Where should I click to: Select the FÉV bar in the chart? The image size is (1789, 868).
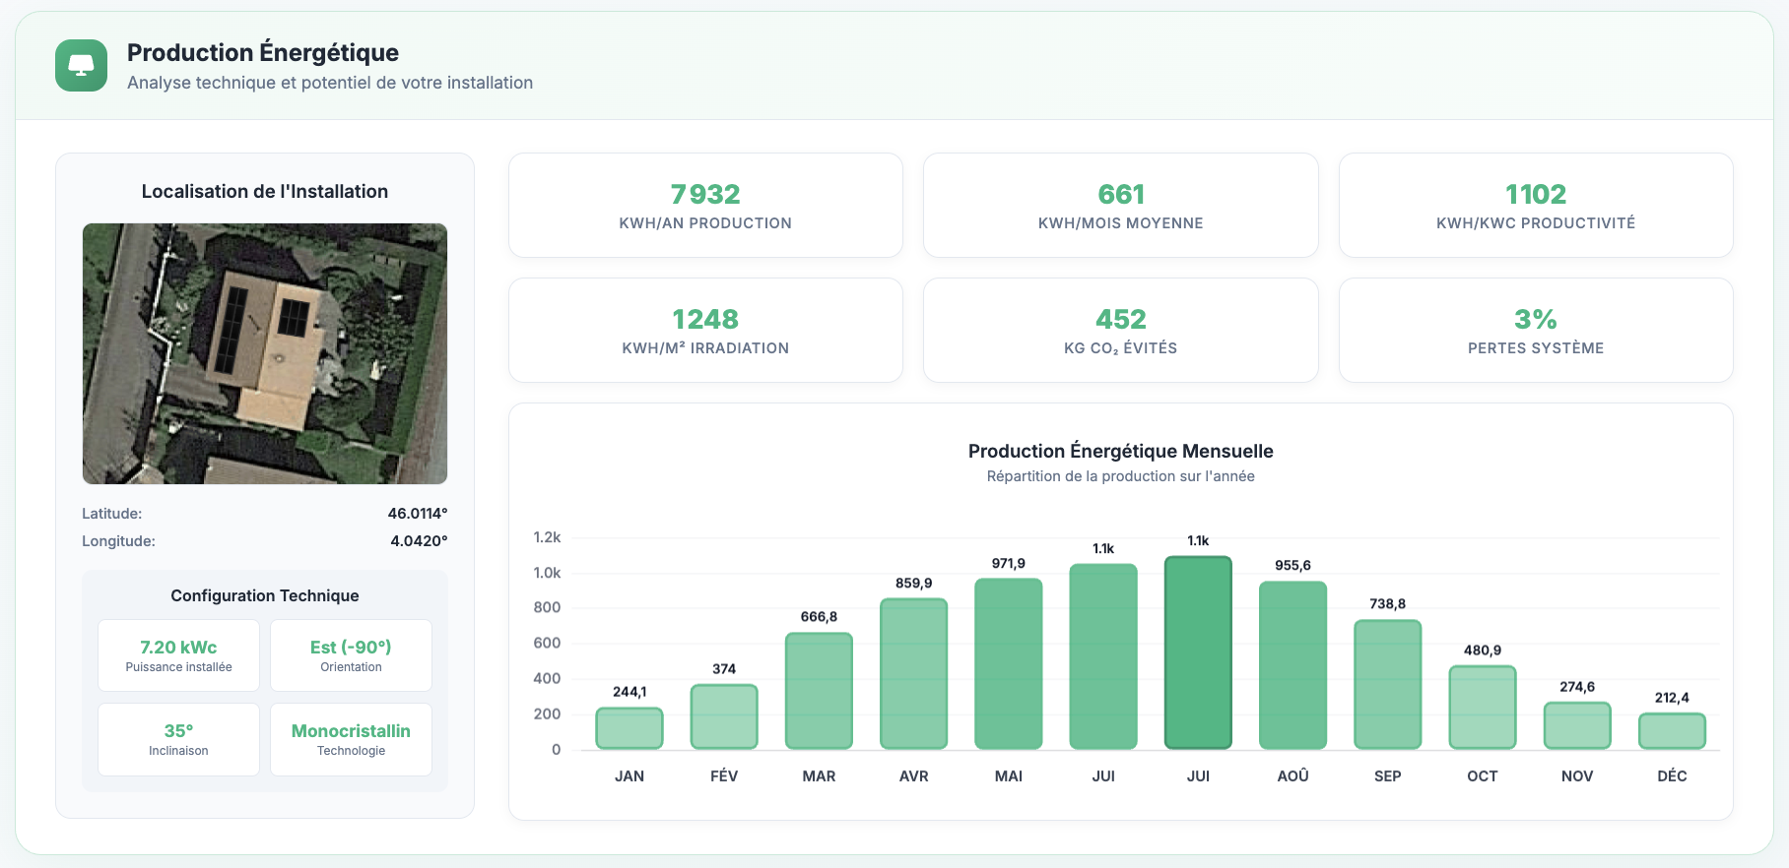tap(724, 716)
